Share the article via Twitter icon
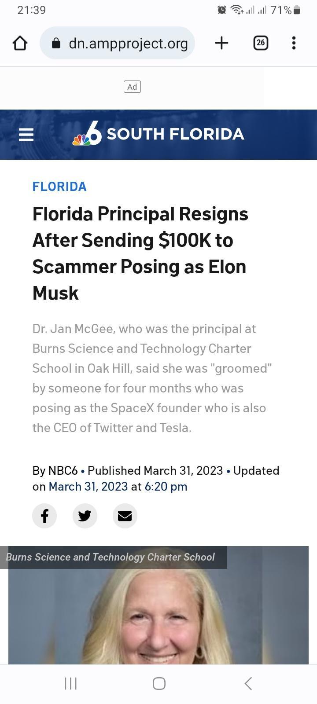The image size is (317, 704). point(85,516)
